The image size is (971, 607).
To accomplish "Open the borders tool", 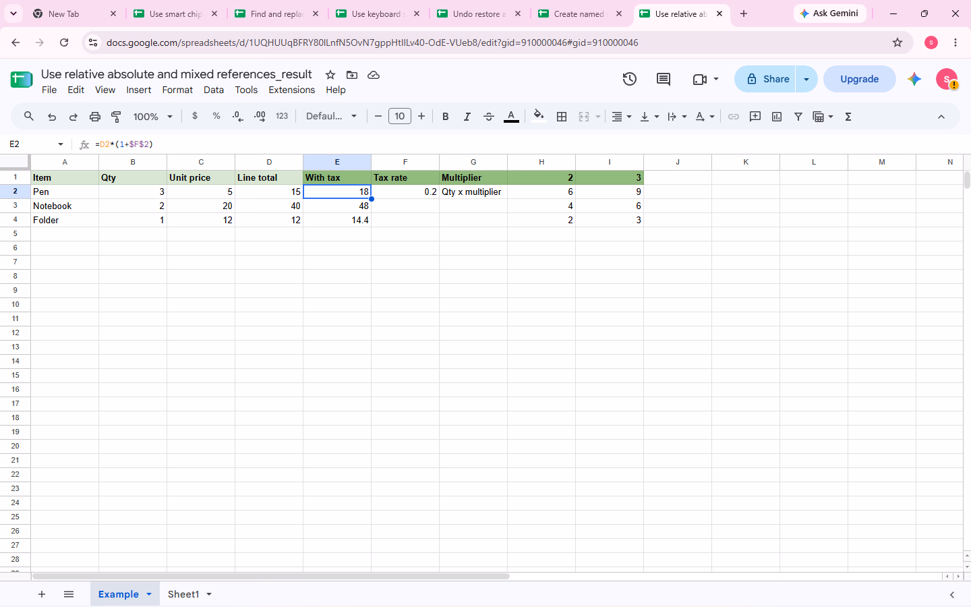I will point(562,117).
